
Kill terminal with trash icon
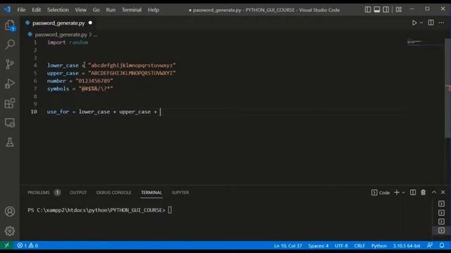[x=423, y=193]
